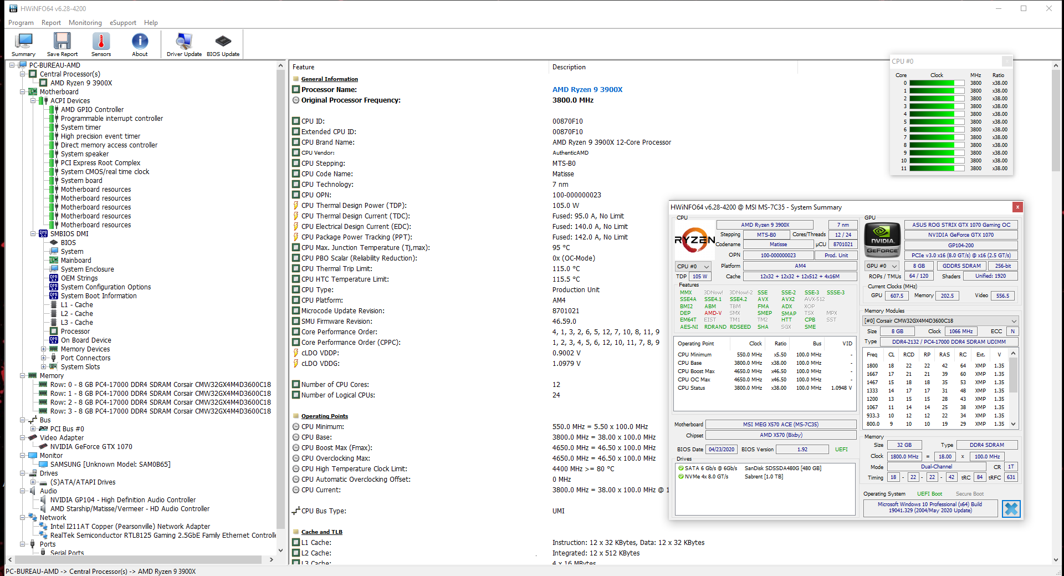
Task: Open the Report menu
Action: tap(51, 23)
